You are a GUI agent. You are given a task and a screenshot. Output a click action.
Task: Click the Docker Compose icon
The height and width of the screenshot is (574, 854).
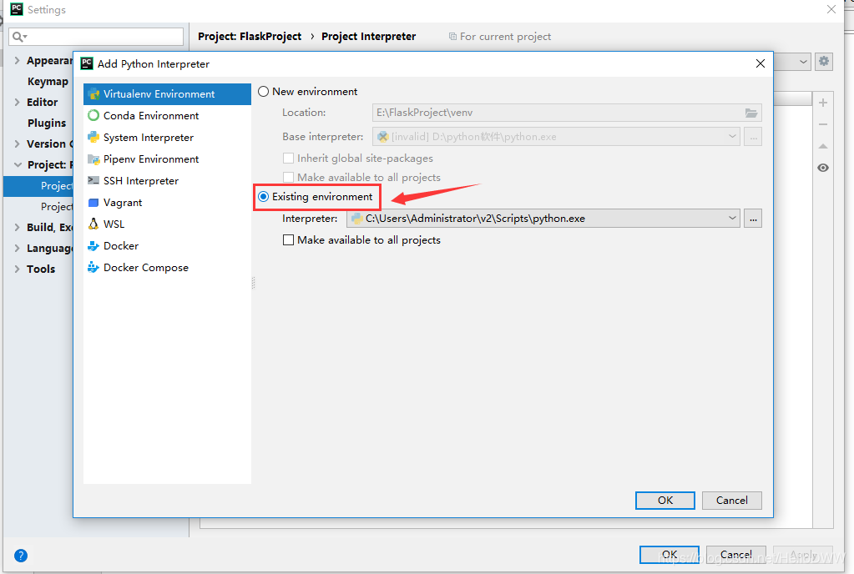tap(93, 268)
